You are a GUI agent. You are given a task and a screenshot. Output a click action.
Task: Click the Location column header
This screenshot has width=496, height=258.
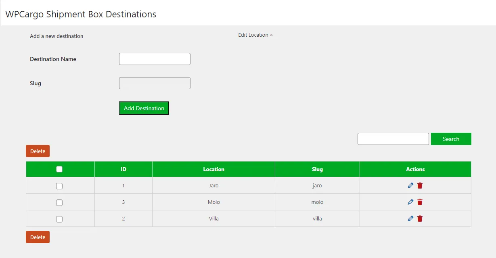point(213,169)
